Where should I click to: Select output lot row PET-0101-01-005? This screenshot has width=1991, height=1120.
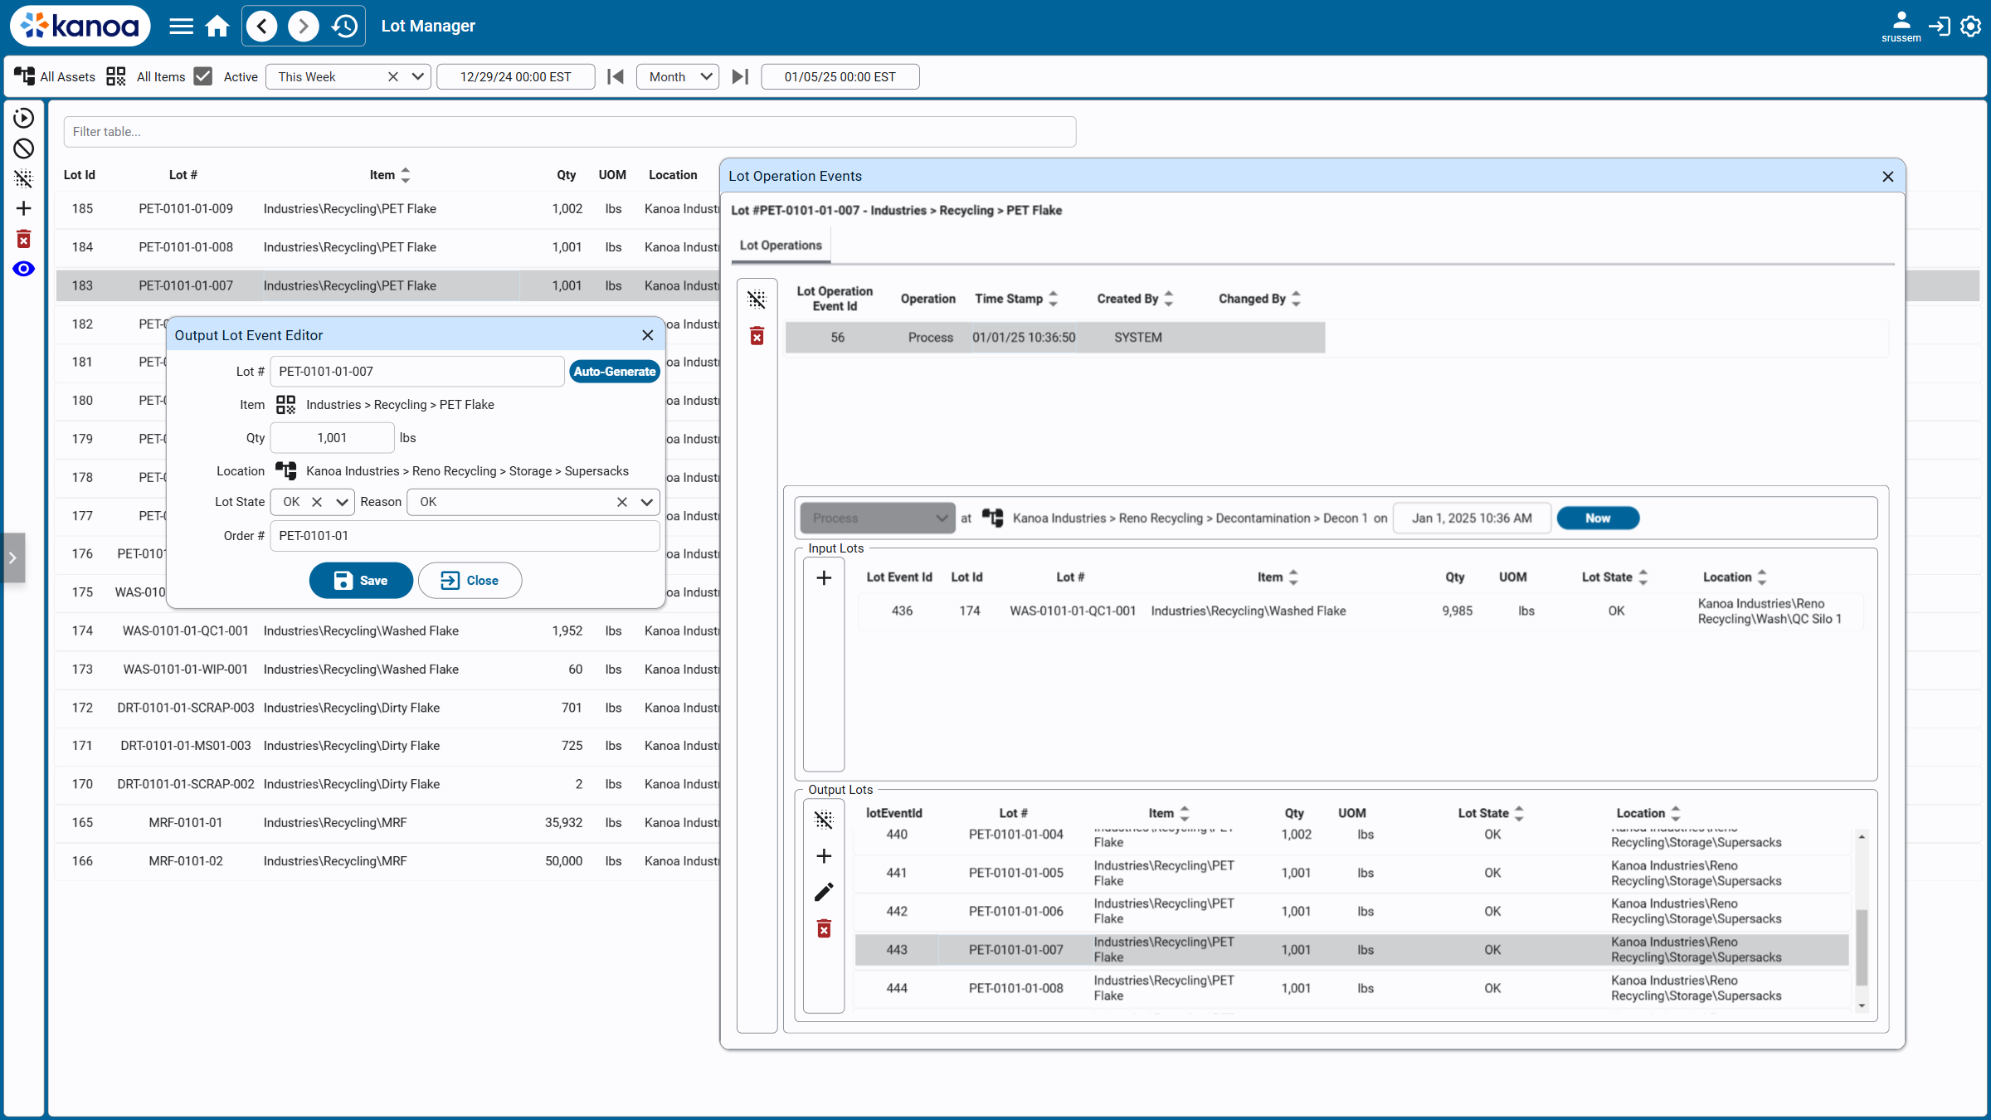tap(1352, 873)
